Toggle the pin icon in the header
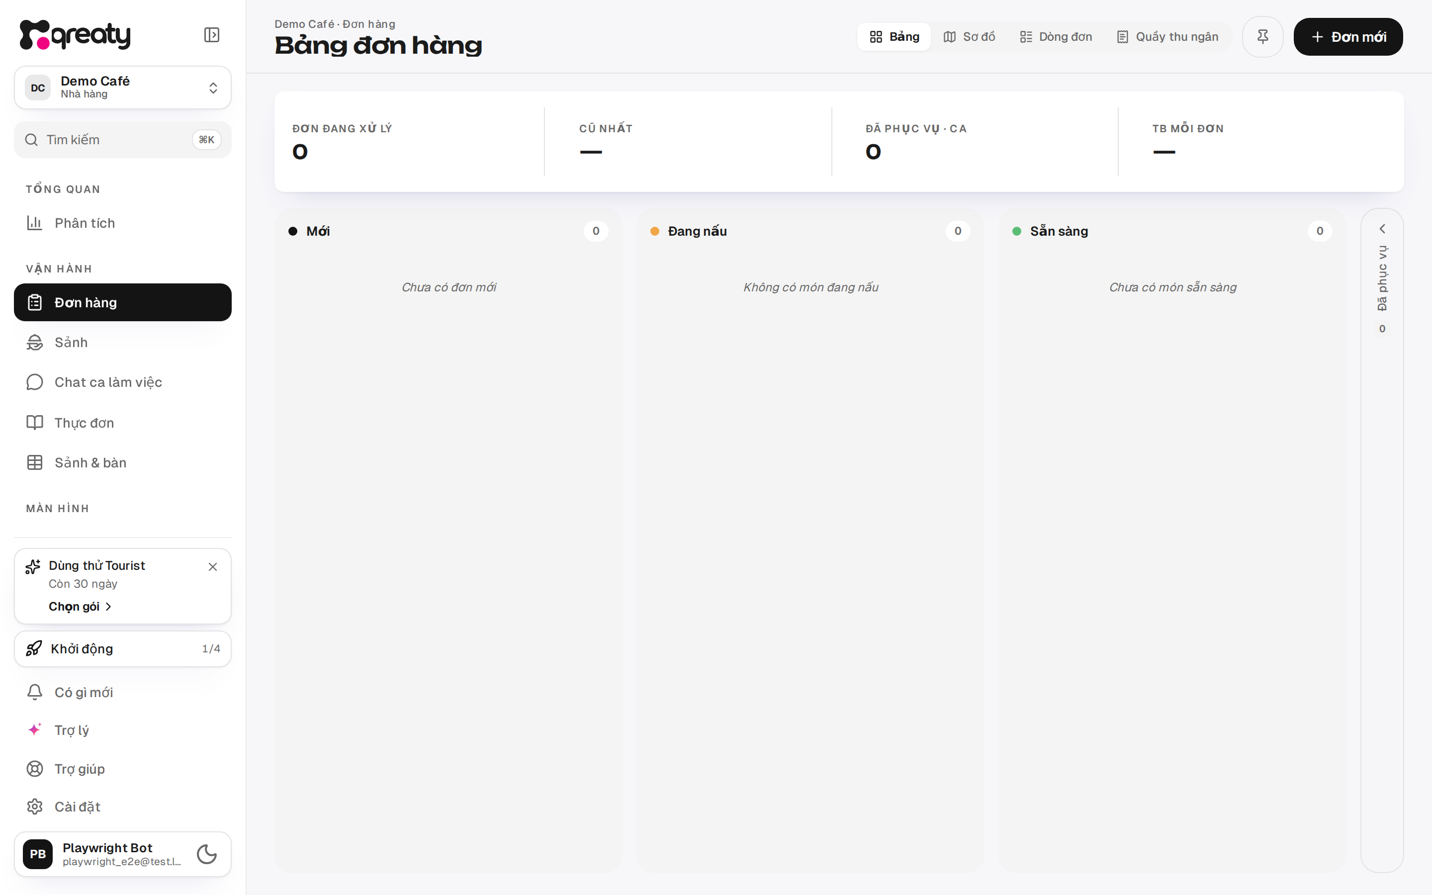1432x895 pixels. coord(1263,37)
